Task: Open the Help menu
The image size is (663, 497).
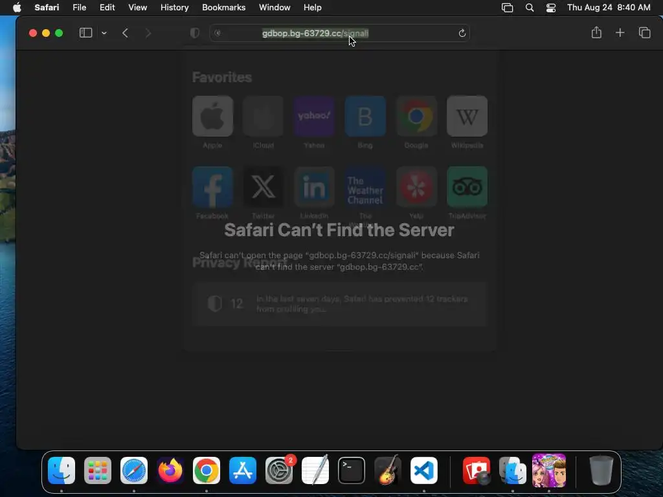Action: pyautogui.click(x=313, y=8)
